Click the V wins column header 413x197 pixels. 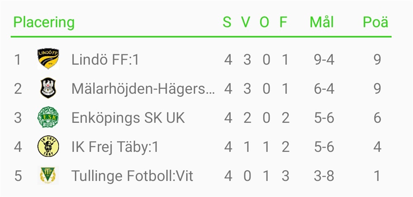click(x=245, y=22)
